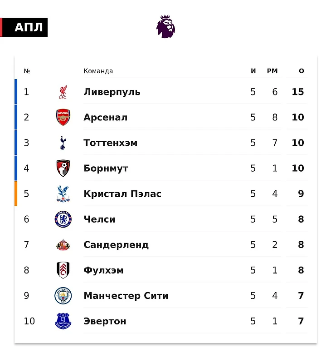Viewport: 331px width, 353px height.
Task: Click the Liverpool club crest
Action: pos(63,92)
